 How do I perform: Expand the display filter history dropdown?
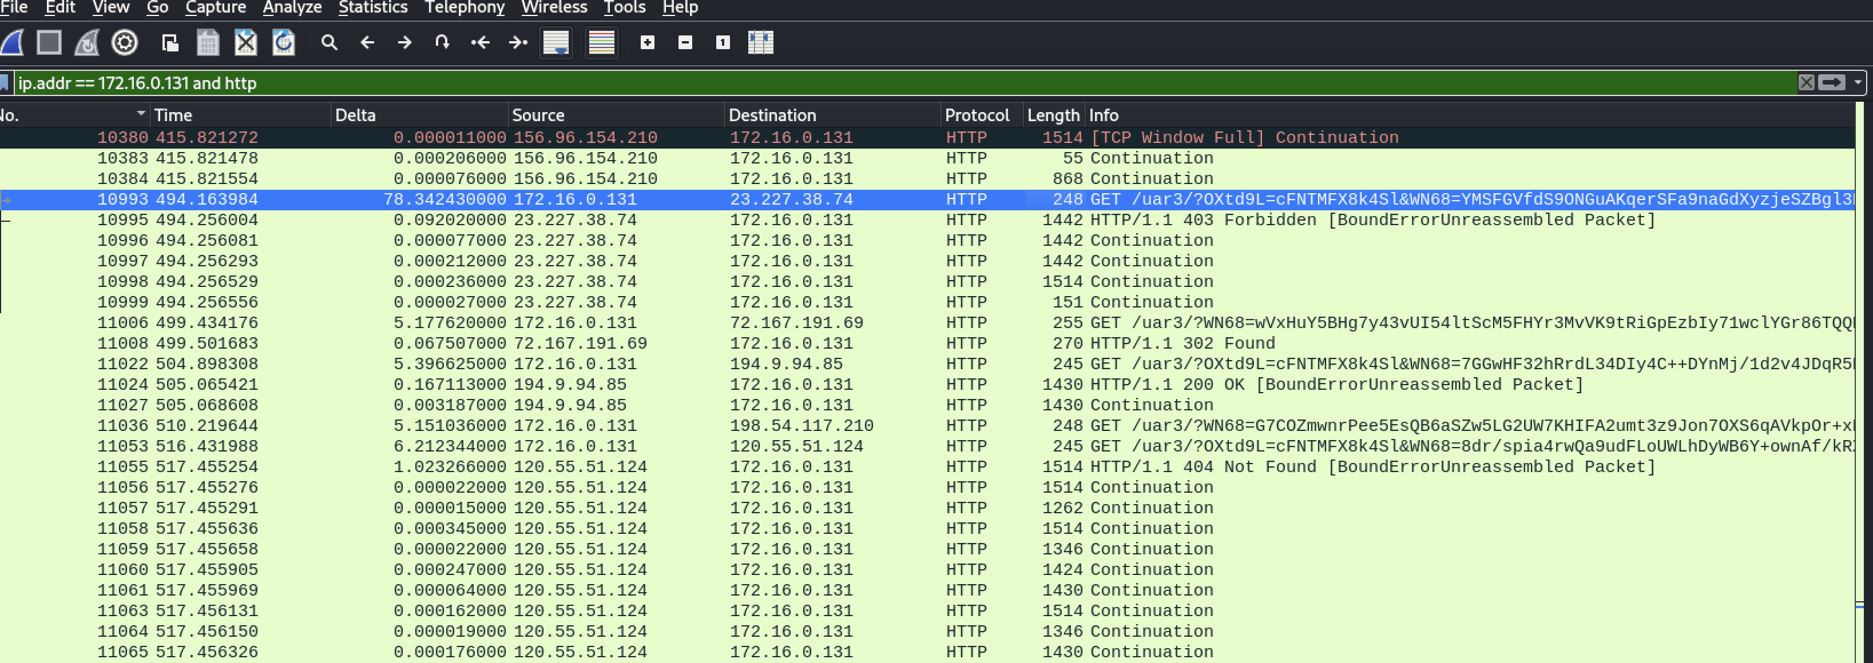click(x=1858, y=83)
